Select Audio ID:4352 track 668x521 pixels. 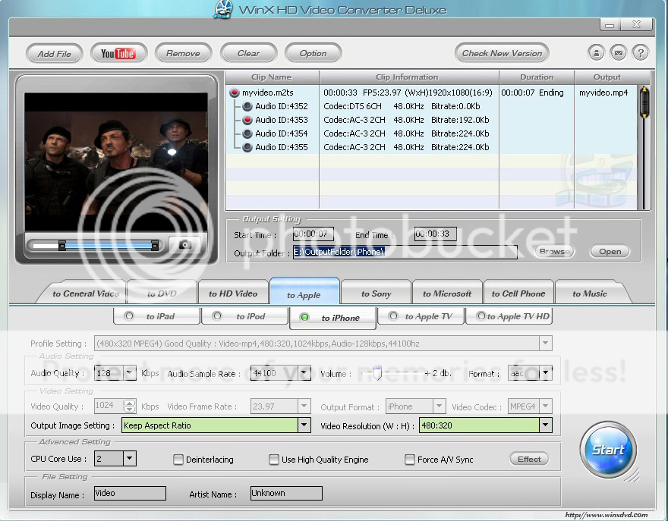click(247, 106)
